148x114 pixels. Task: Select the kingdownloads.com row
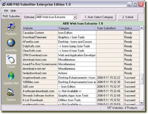pyautogui.click(x=81, y=78)
